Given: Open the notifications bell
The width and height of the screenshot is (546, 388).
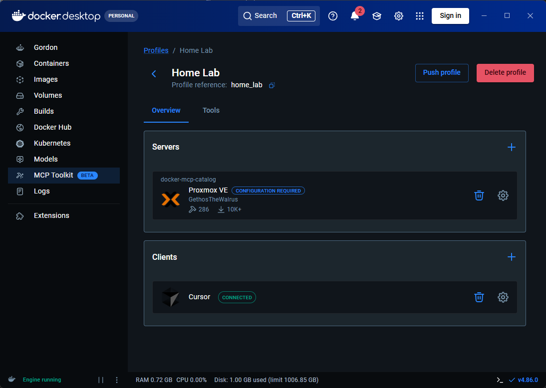Looking at the screenshot, I should click(x=355, y=16).
